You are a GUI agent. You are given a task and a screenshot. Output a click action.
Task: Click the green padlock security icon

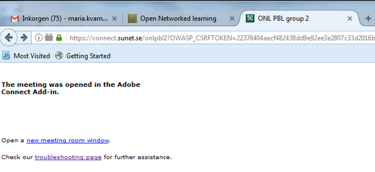click(59, 38)
